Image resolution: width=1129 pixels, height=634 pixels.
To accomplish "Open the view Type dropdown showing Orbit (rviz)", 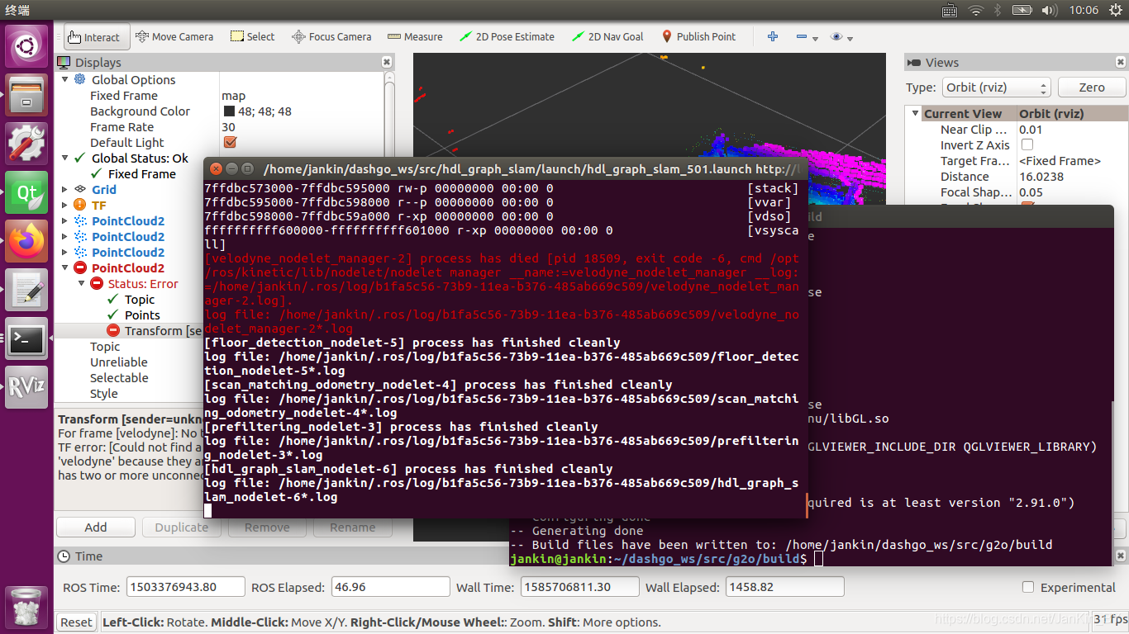I will tap(996, 87).
